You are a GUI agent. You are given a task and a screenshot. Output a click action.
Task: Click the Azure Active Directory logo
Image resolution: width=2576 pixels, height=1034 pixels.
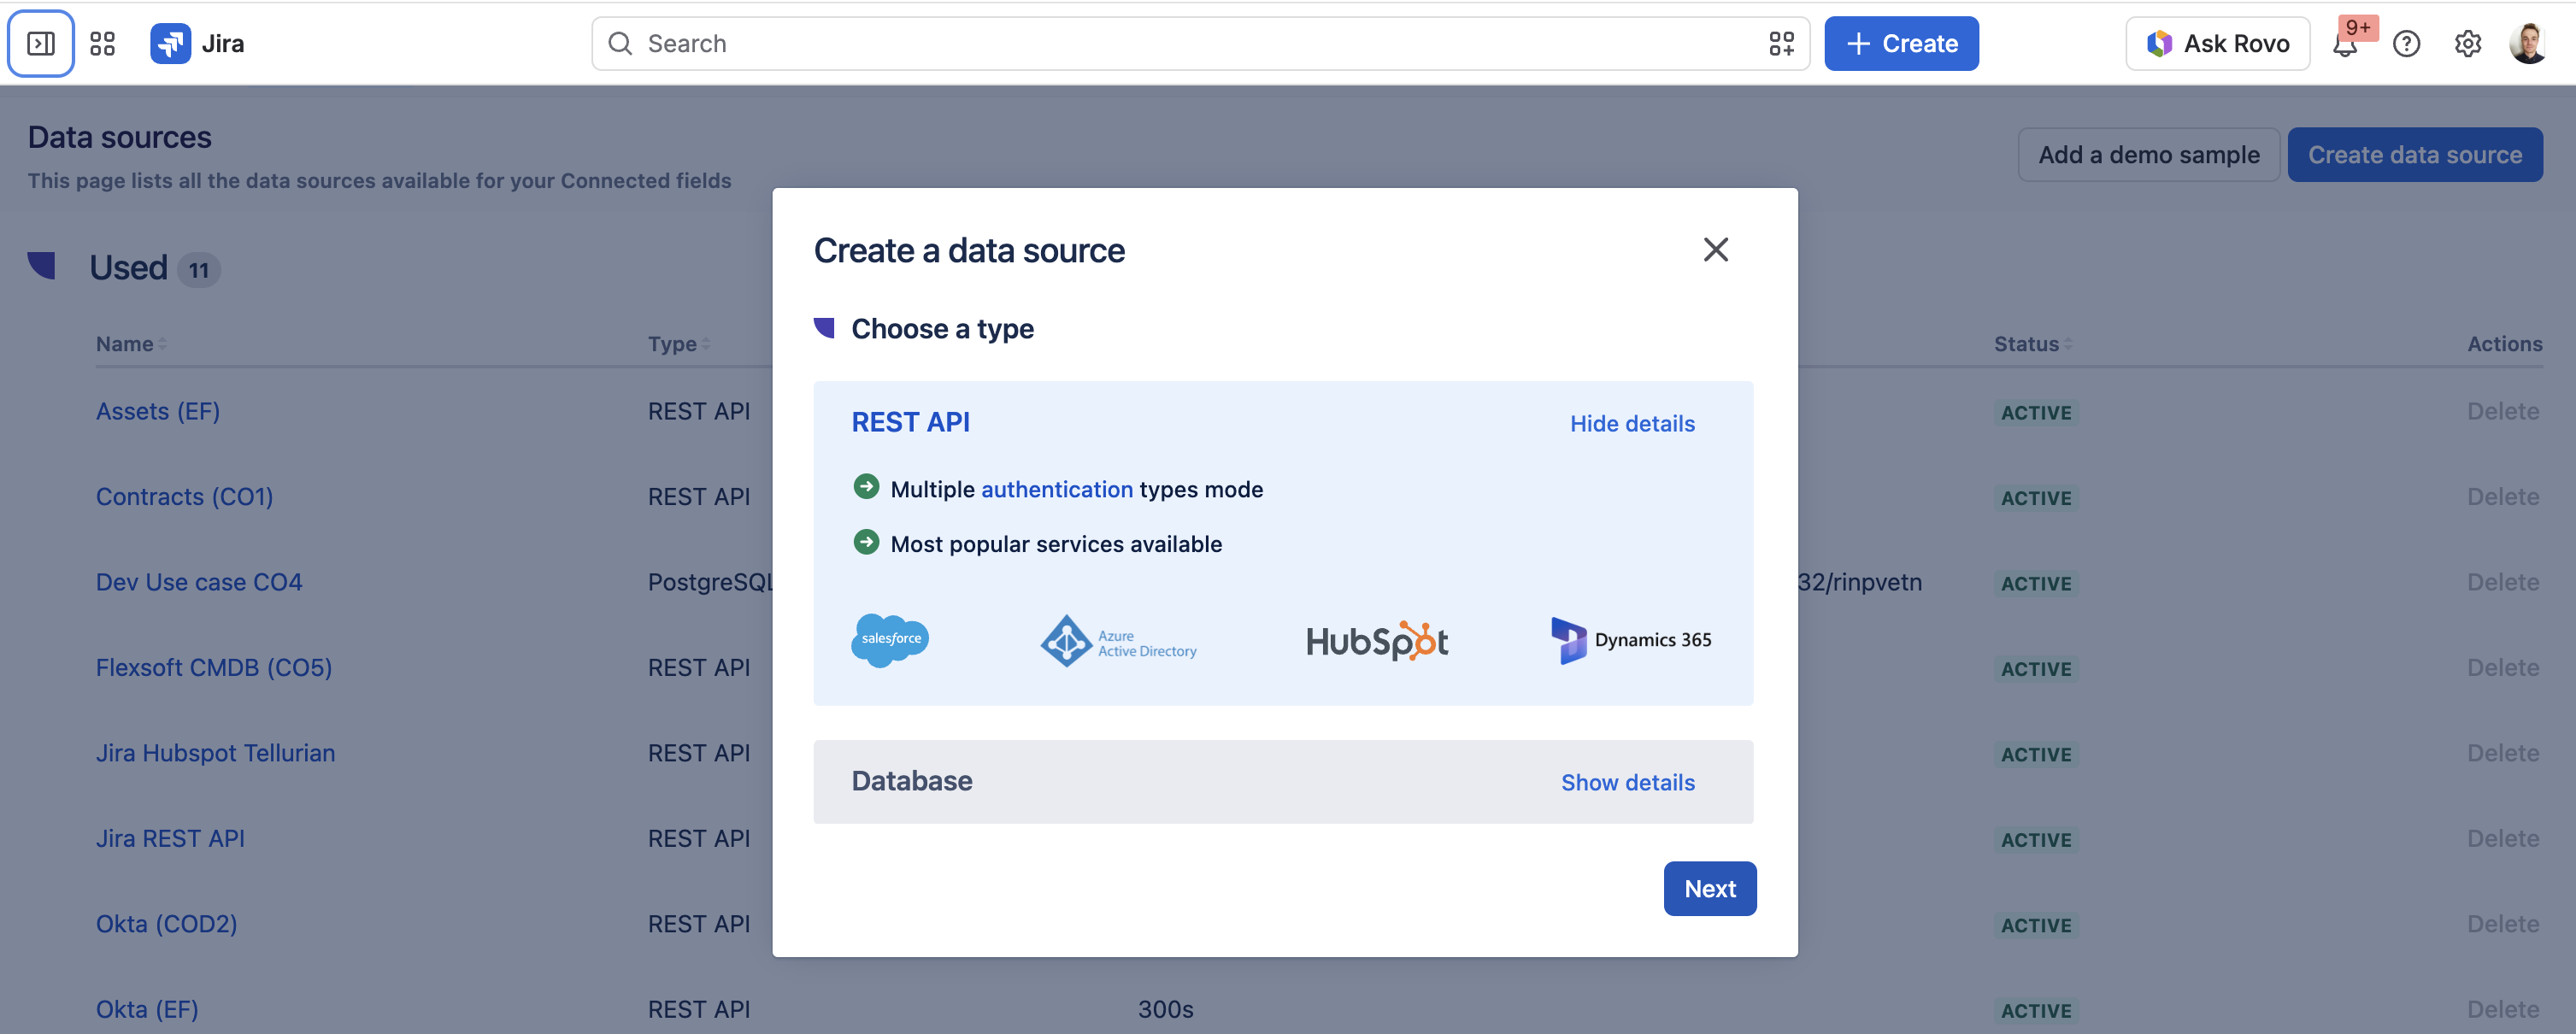(1118, 640)
